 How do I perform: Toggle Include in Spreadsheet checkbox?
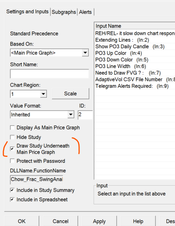[x=13, y=199]
